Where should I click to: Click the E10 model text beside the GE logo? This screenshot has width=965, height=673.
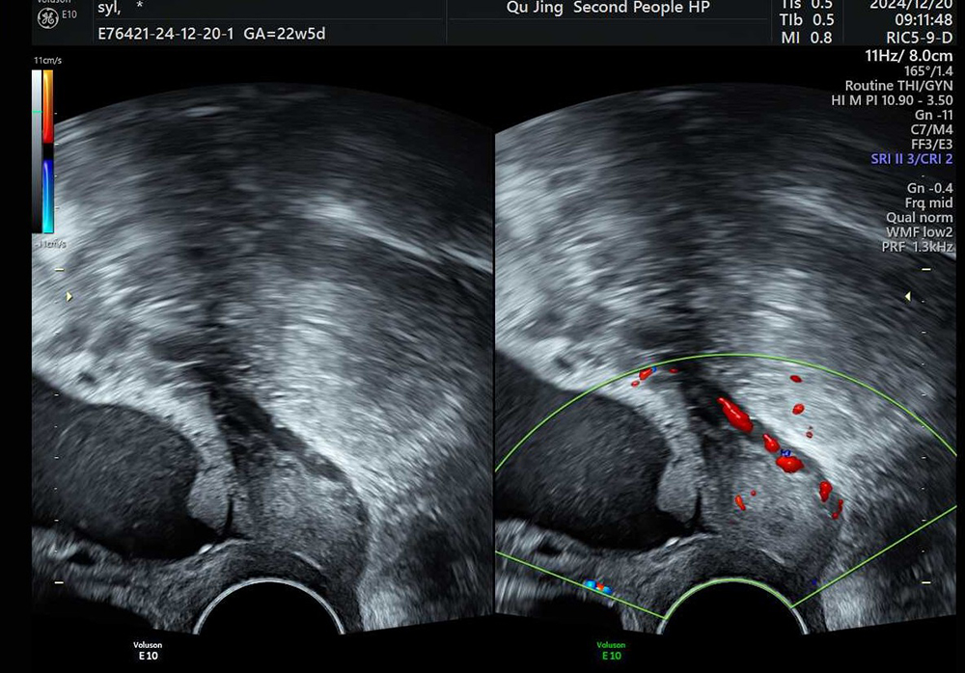click(x=69, y=14)
